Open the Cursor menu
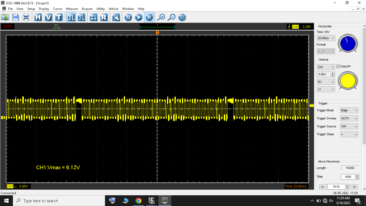The width and height of the screenshot is (366, 206). tap(57, 9)
